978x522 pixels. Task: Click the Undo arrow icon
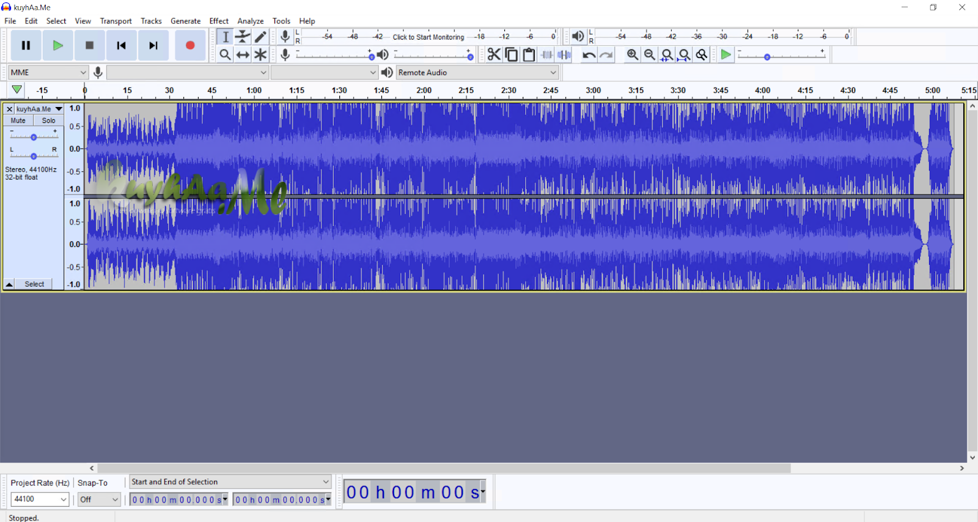[x=589, y=54]
